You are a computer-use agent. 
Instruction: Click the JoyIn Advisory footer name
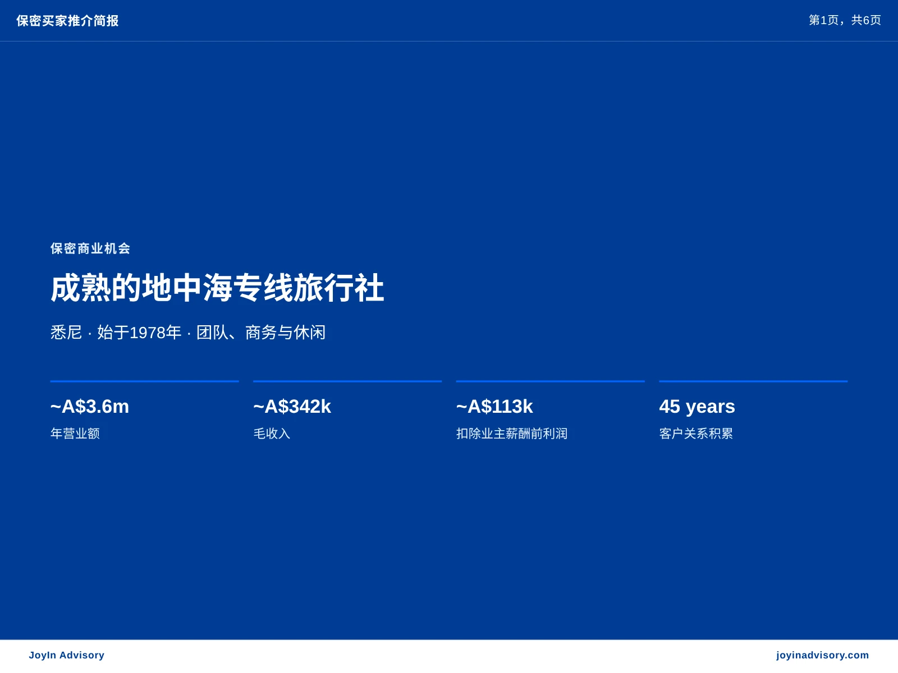pyautogui.click(x=67, y=655)
